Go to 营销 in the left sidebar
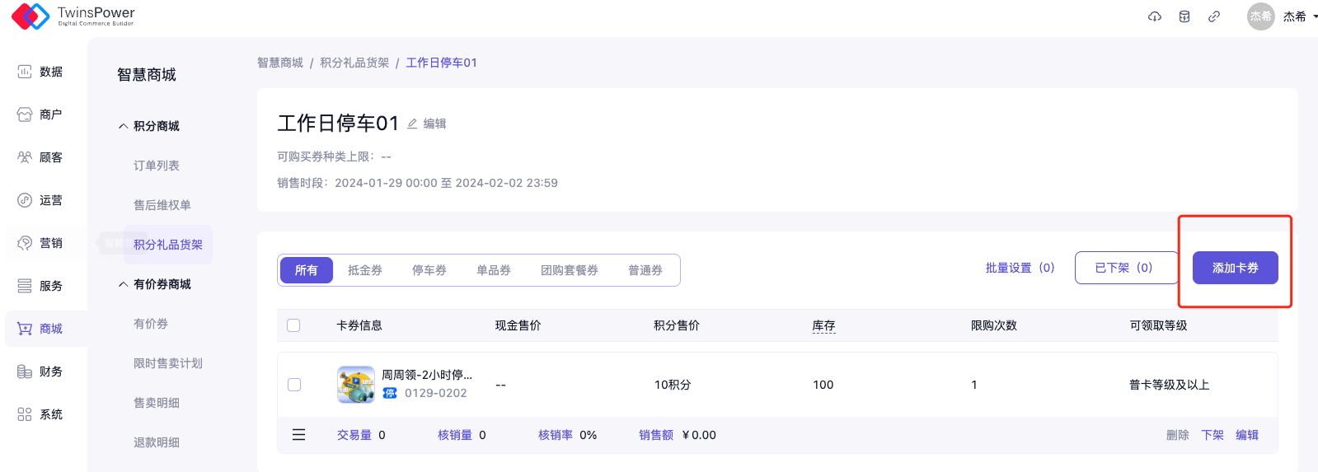 (x=40, y=243)
